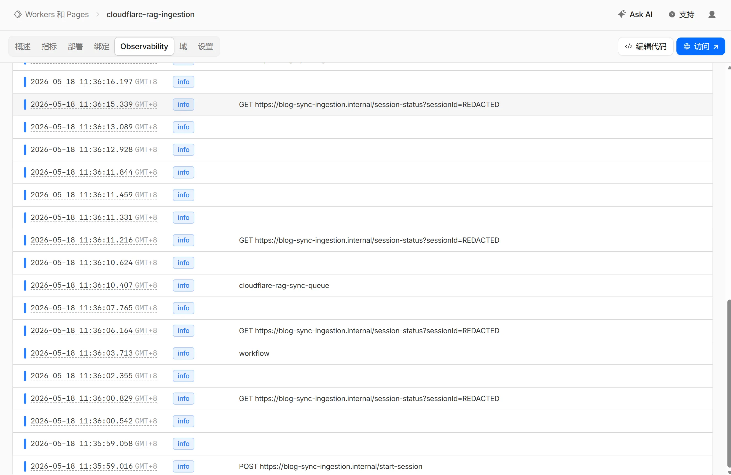Click timestamp 2026-05-18 11:36:11.459
731x475 pixels.
click(94, 195)
